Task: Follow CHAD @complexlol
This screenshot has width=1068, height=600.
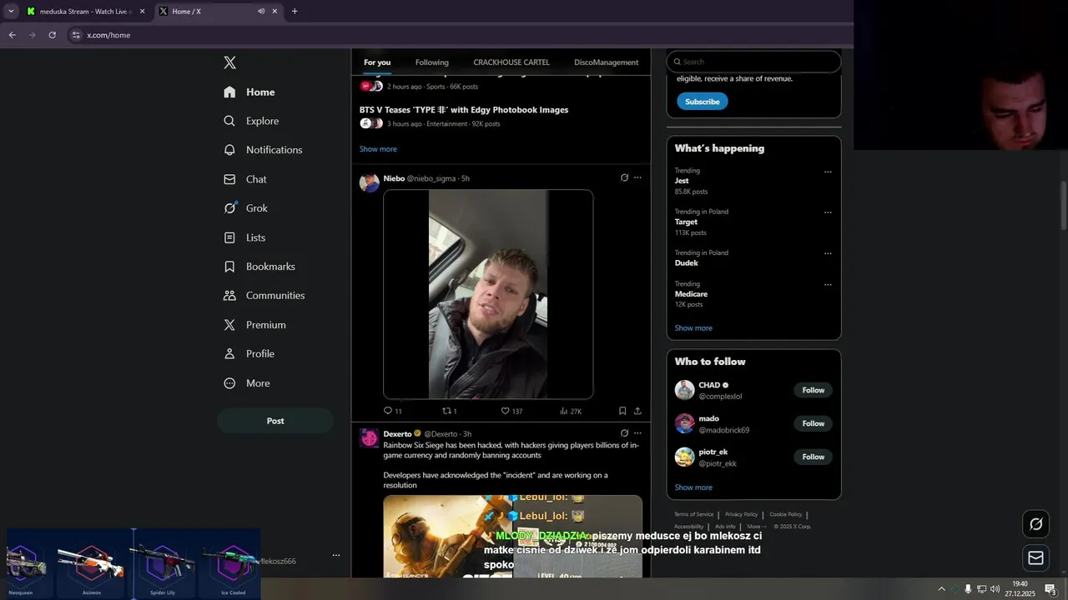Action: click(x=814, y=390)
